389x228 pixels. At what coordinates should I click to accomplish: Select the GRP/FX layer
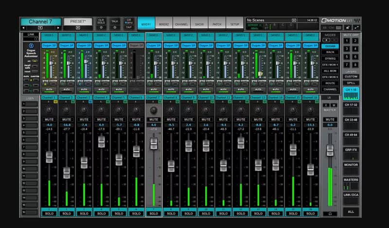pyautogui.click(x=351, y=154)
